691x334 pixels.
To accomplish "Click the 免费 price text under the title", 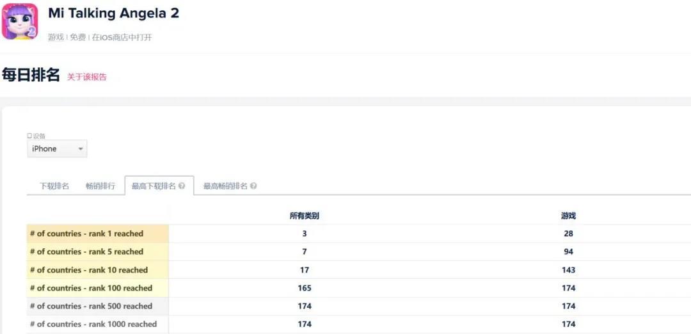I will point(78,38).
